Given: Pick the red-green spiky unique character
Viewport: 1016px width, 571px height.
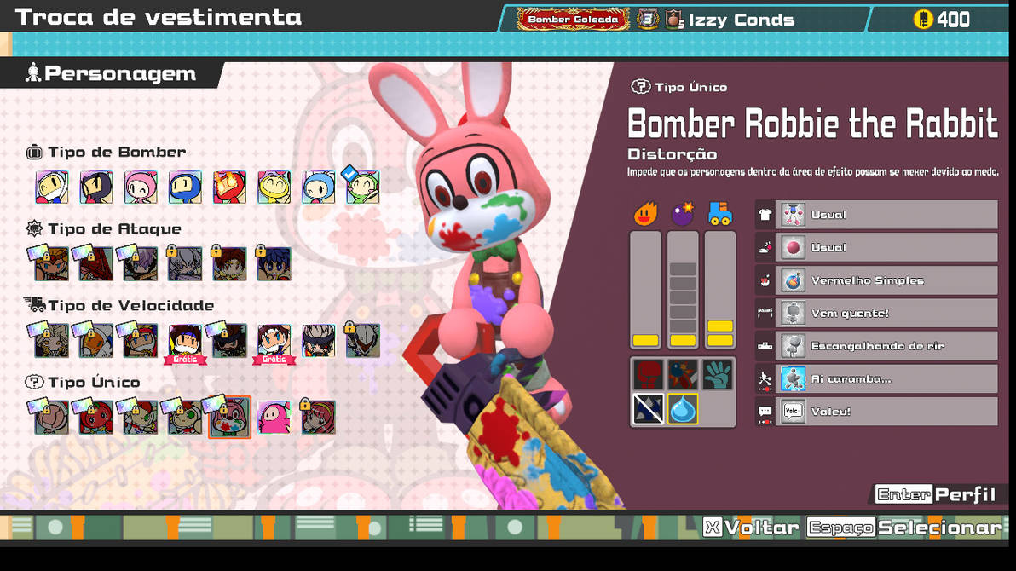Looking at the screenshot, I should 139,416.
